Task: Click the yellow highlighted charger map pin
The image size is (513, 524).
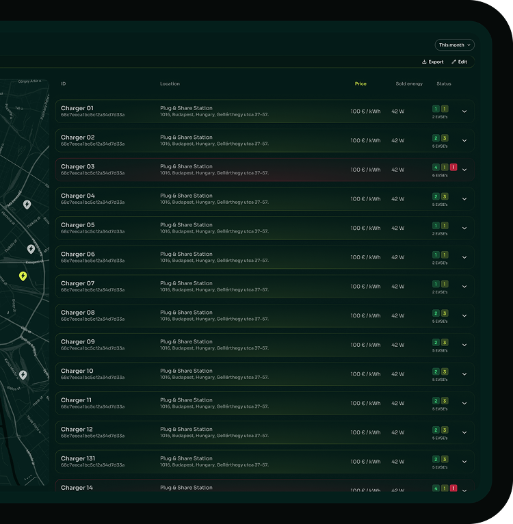Action: coord(23,276)
